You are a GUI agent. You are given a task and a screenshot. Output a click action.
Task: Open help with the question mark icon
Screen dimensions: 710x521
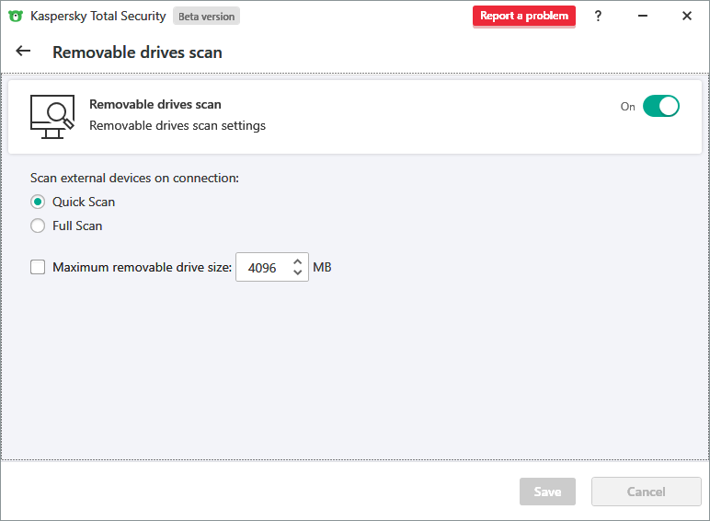[x=598, y=16]
